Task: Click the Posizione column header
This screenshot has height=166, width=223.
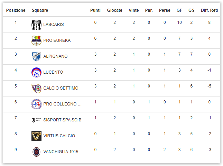Action: click(16, 10)
